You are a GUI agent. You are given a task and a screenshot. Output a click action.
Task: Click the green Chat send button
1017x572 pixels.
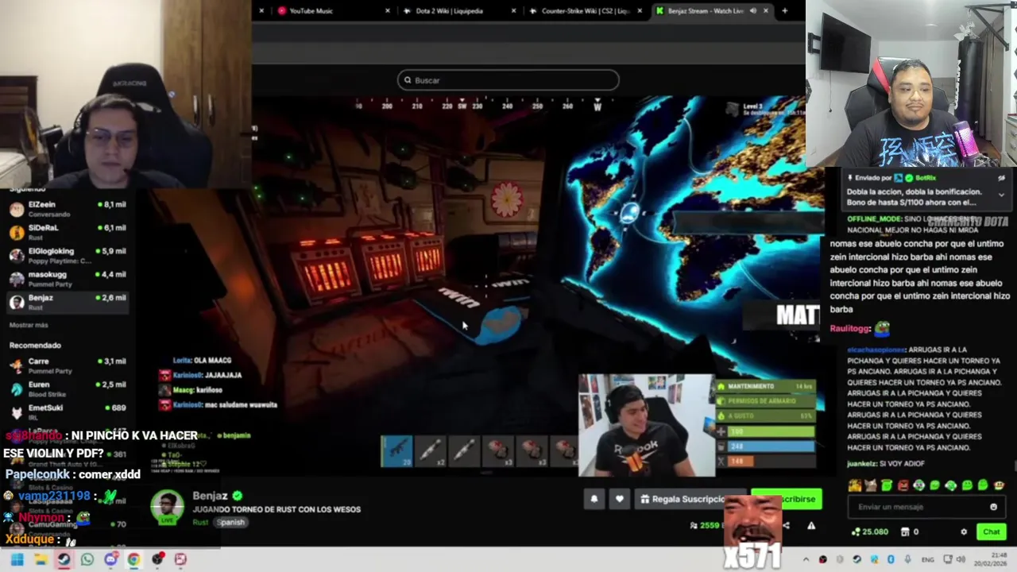pos(992,531)
